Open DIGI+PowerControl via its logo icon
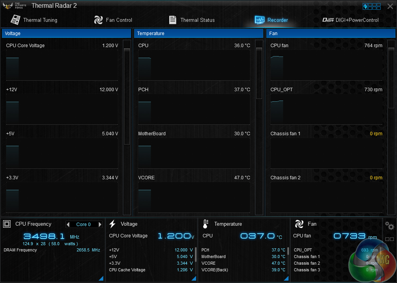The image size is (397, 283). pos(328,20)
